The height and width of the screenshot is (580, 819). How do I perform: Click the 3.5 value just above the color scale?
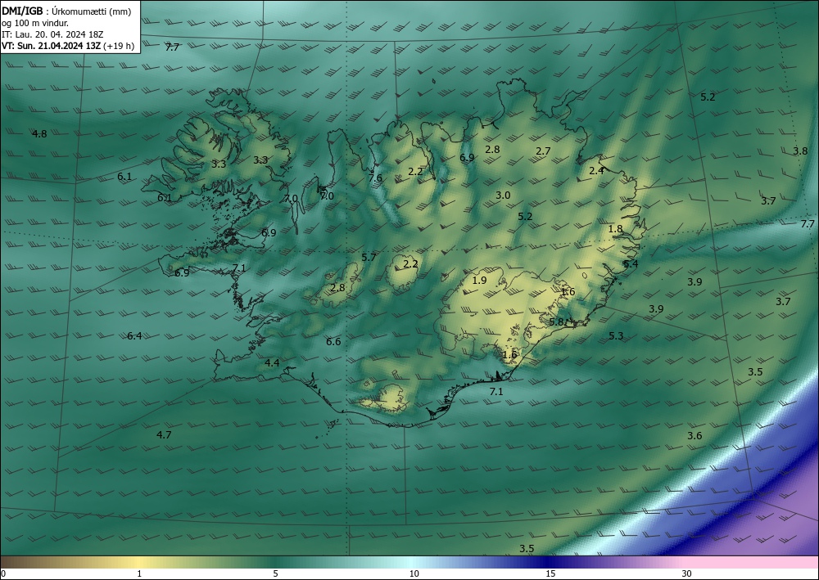tap(527, 549)
